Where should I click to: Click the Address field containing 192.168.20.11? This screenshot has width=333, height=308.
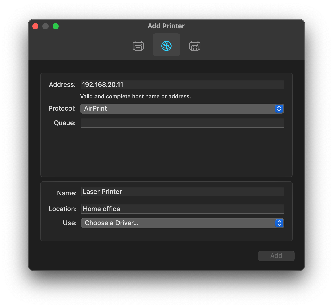point(182,85)
